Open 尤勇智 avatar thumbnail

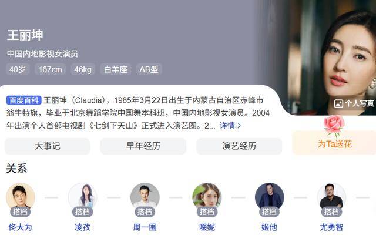[331, 197]
